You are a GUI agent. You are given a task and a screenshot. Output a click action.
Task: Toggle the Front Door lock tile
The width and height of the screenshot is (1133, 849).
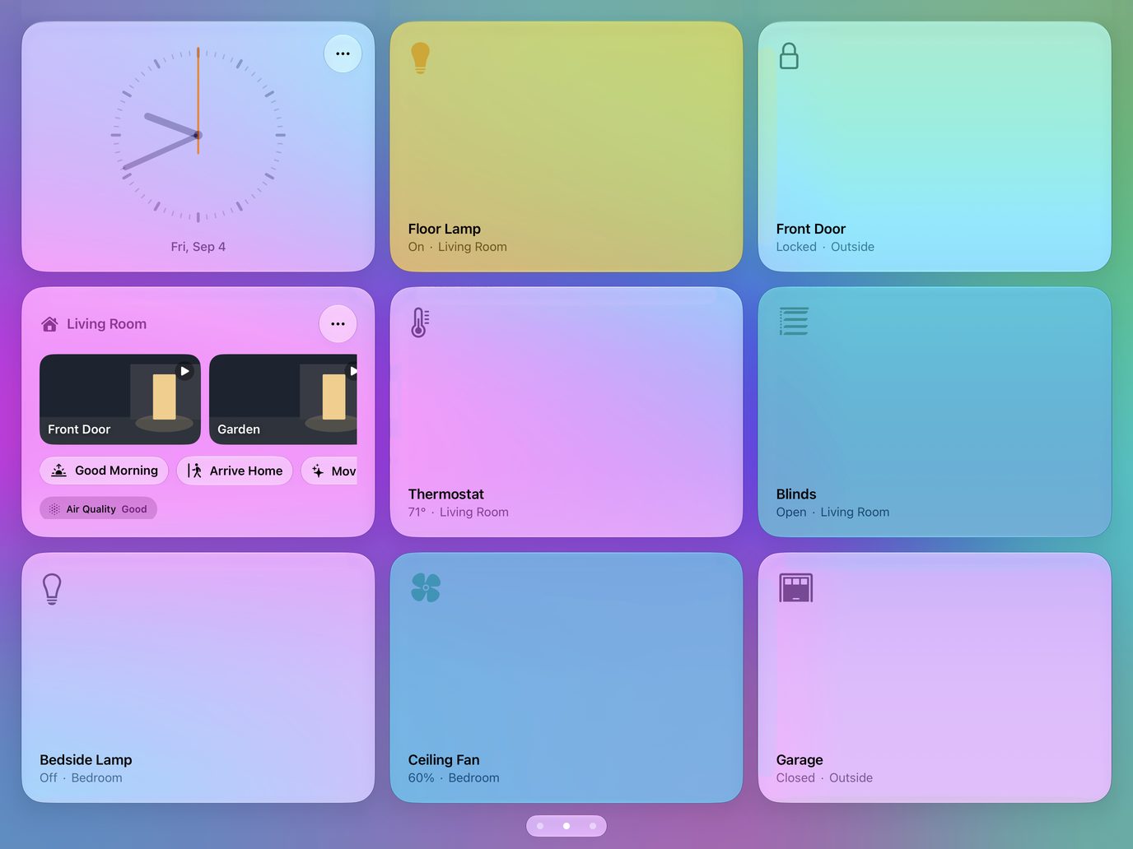tap(935, 146)
